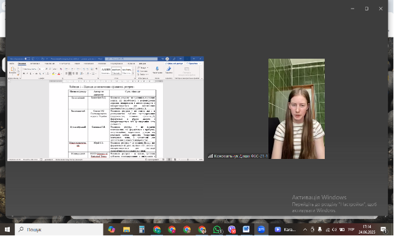Image resolution: width=394 pixels, height=236 pixels.
Task: Click the bullet list icon in Word ribbon
Action: coord(67,69)
